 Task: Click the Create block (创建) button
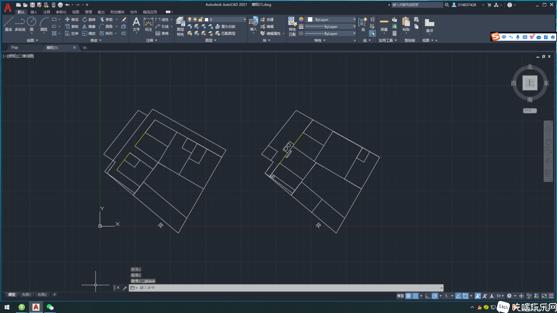(x=267, y=19)
